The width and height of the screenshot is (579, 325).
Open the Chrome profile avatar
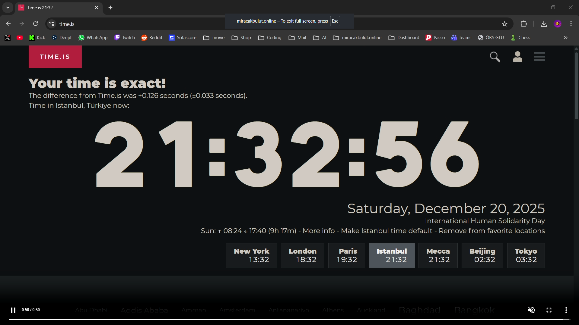tap(558, 24)
